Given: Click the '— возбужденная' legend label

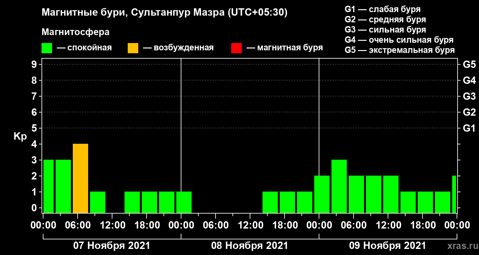Looking at the screenshot, I should [x=178, y=48].
